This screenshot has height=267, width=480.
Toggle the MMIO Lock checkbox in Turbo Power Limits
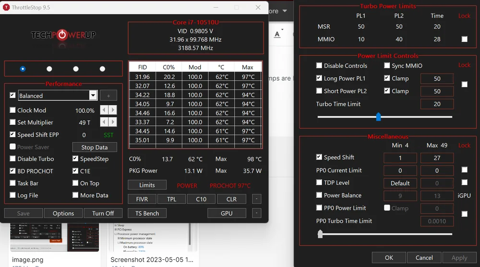[x=464, y=39]
